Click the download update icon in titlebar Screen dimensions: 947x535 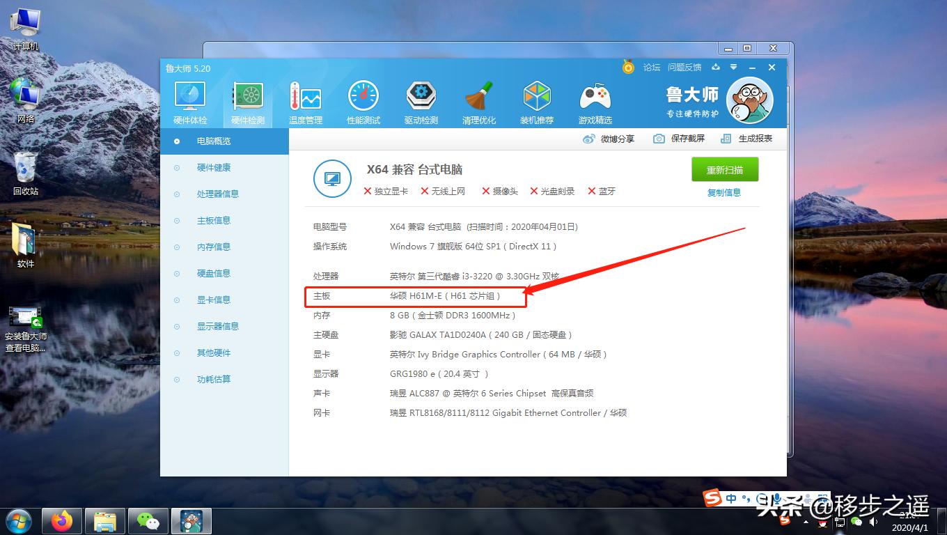[x=715, y=68]
